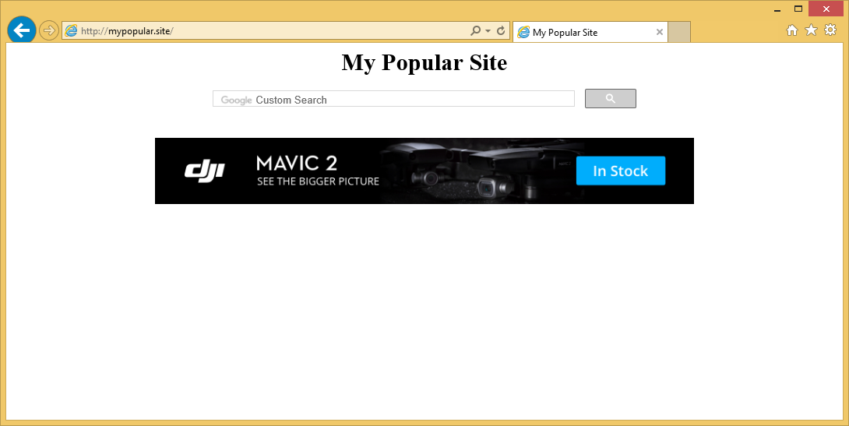The image size is (849, 426).
Task: Focus the Google Custom Search field
Action: tap(393, 99)
